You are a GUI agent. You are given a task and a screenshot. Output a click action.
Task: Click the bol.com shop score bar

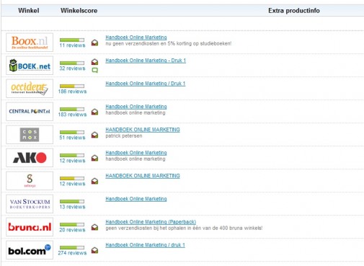pos(72,247)
